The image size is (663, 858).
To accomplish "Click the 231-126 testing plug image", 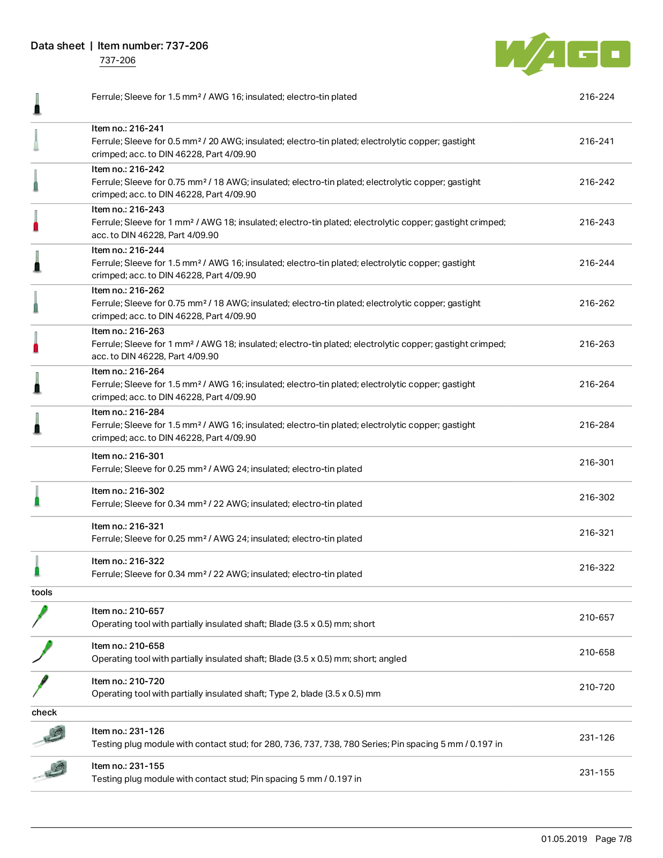I will pos(49,736).
